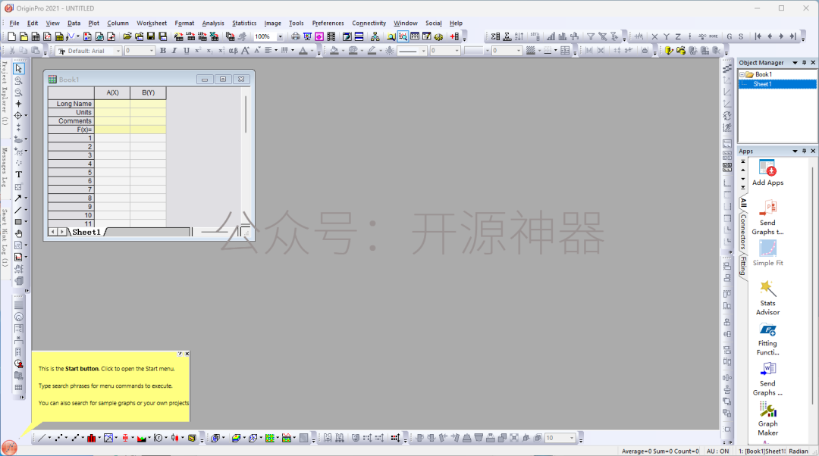
Task: Open the Analysis menu
Action: (213, 23)
